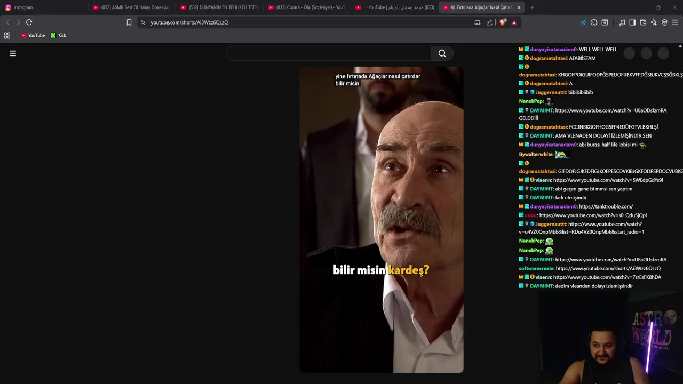The image size is (683, 384).
Task: Click the 'AFABİİSTAM' chat message
Action: (x=582, y=58)
